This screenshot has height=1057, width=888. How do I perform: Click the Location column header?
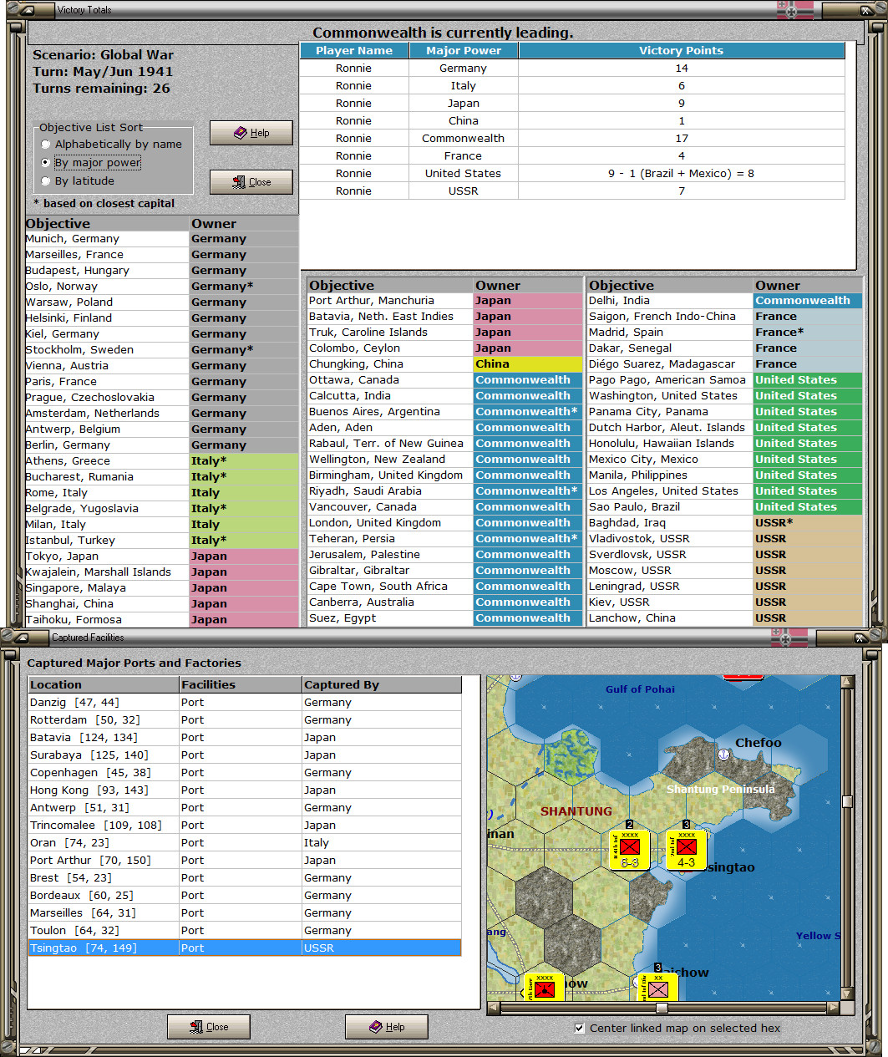104,684
